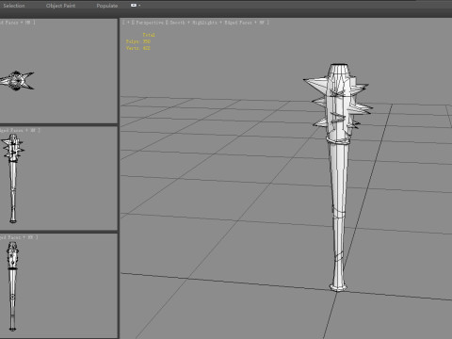This screenshot has height=339, width=452.
Task: Expand the arrow beside the ribbon minimize icon
Action: pyautogui.click(x=139, y=6)
